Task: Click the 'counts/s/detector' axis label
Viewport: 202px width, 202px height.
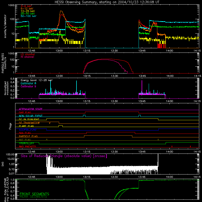Action: click(x=5, y=26)
